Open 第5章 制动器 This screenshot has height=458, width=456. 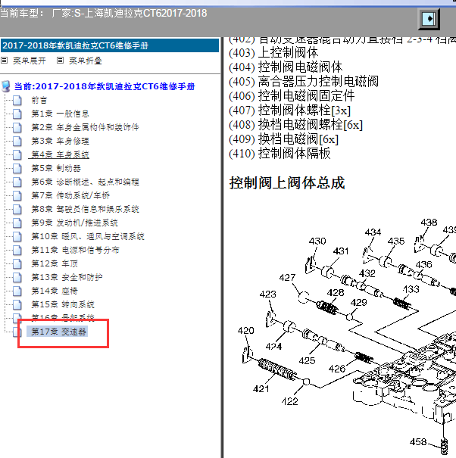click(56, 168)
